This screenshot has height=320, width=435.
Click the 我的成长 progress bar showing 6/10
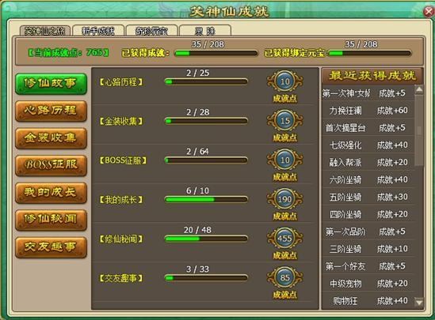[206, 199]
